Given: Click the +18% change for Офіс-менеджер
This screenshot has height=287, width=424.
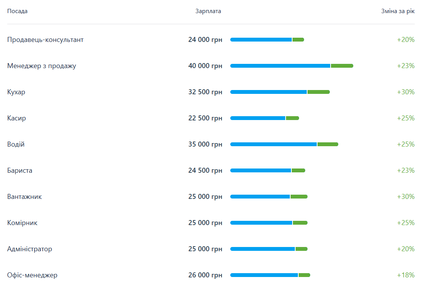Looking at the screenshot, I should pyautogui.click(x=406, y=275).
